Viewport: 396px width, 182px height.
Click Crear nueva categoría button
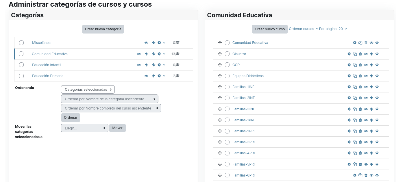pos(103,29)
